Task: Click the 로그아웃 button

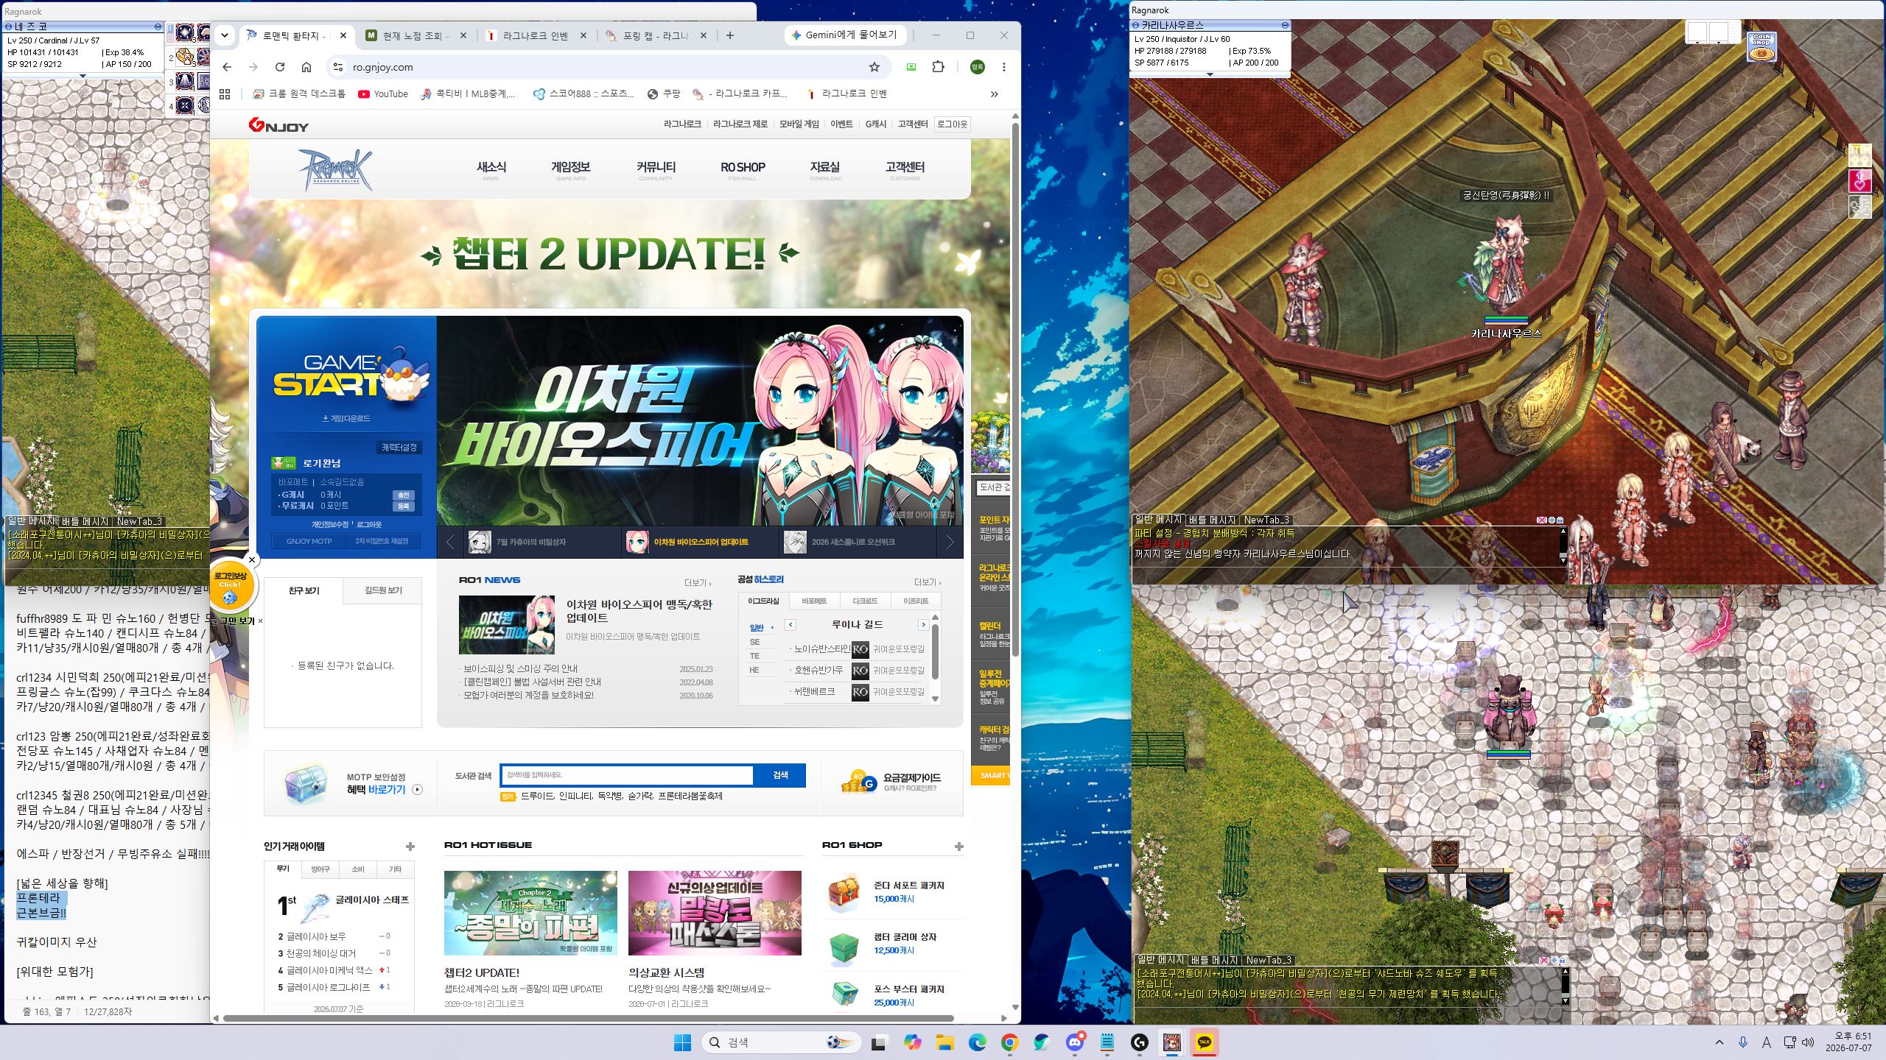Action: [x=952, y=124]
